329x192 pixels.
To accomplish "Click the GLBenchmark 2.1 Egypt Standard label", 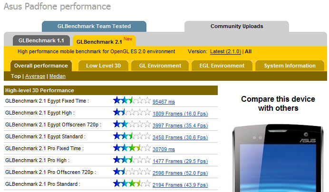I will [45, 136].
